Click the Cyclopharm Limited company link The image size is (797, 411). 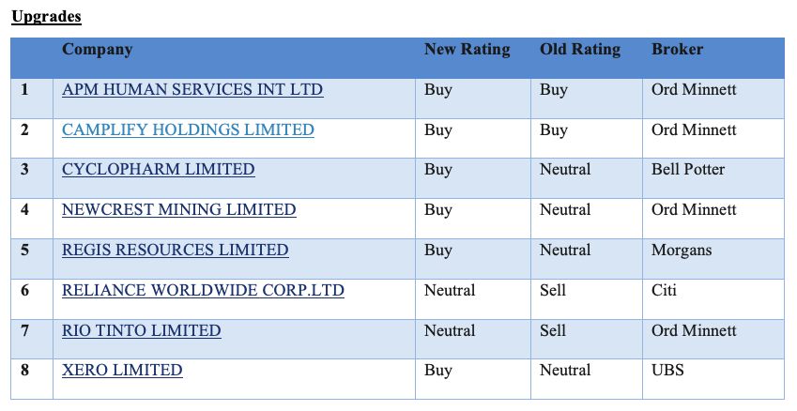158,170
